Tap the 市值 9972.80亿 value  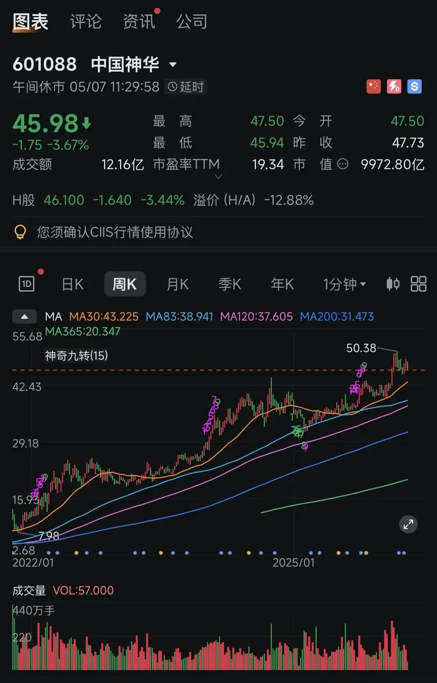(x=393, y=164)
